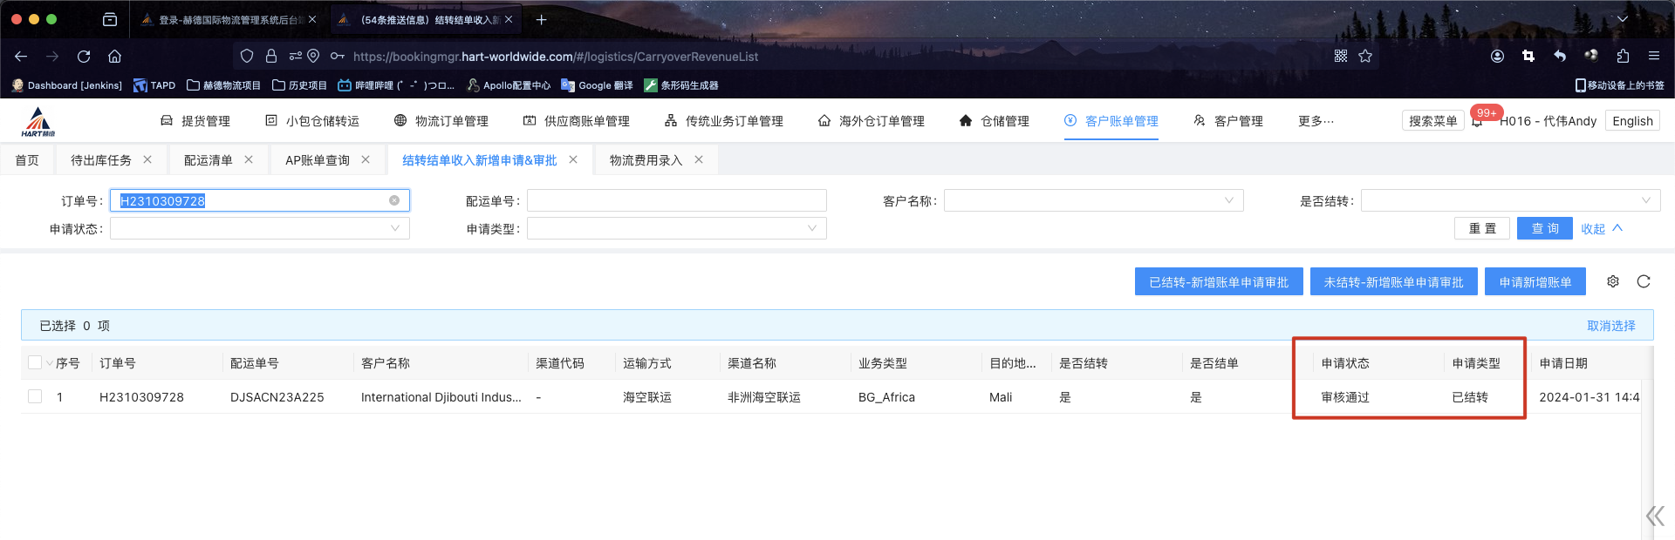Click the 查询 search button

coord(1544,228)
